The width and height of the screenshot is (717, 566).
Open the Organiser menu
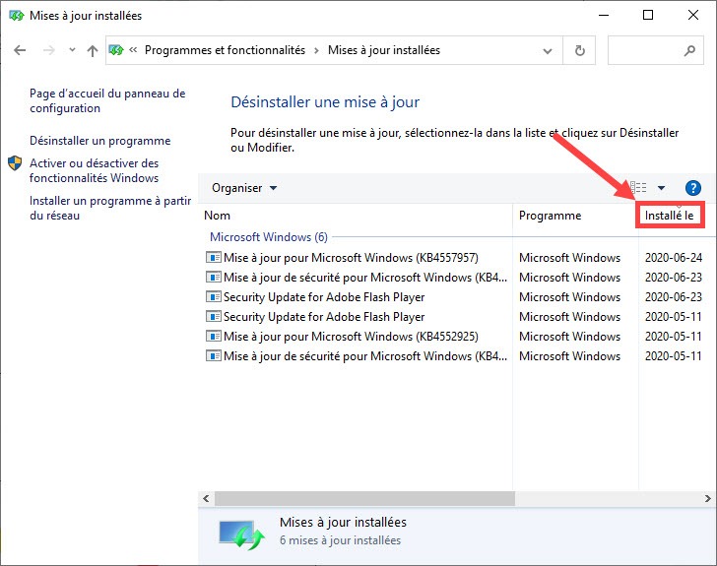[244, 188]
